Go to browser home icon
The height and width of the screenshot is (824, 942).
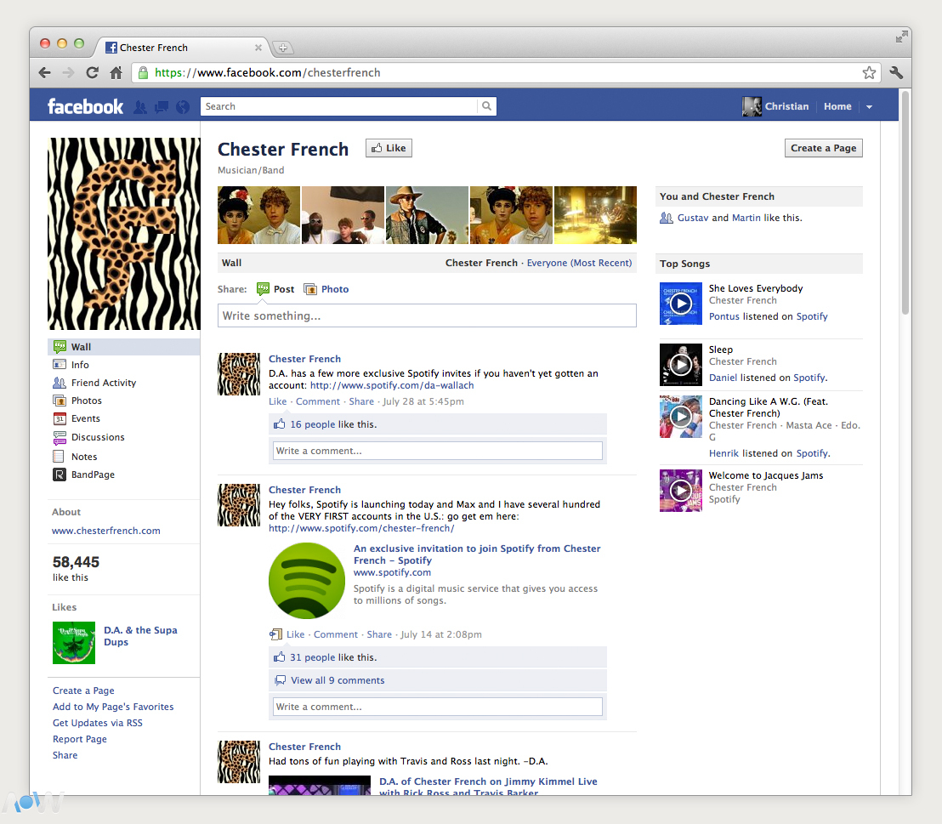pos(116,73)
